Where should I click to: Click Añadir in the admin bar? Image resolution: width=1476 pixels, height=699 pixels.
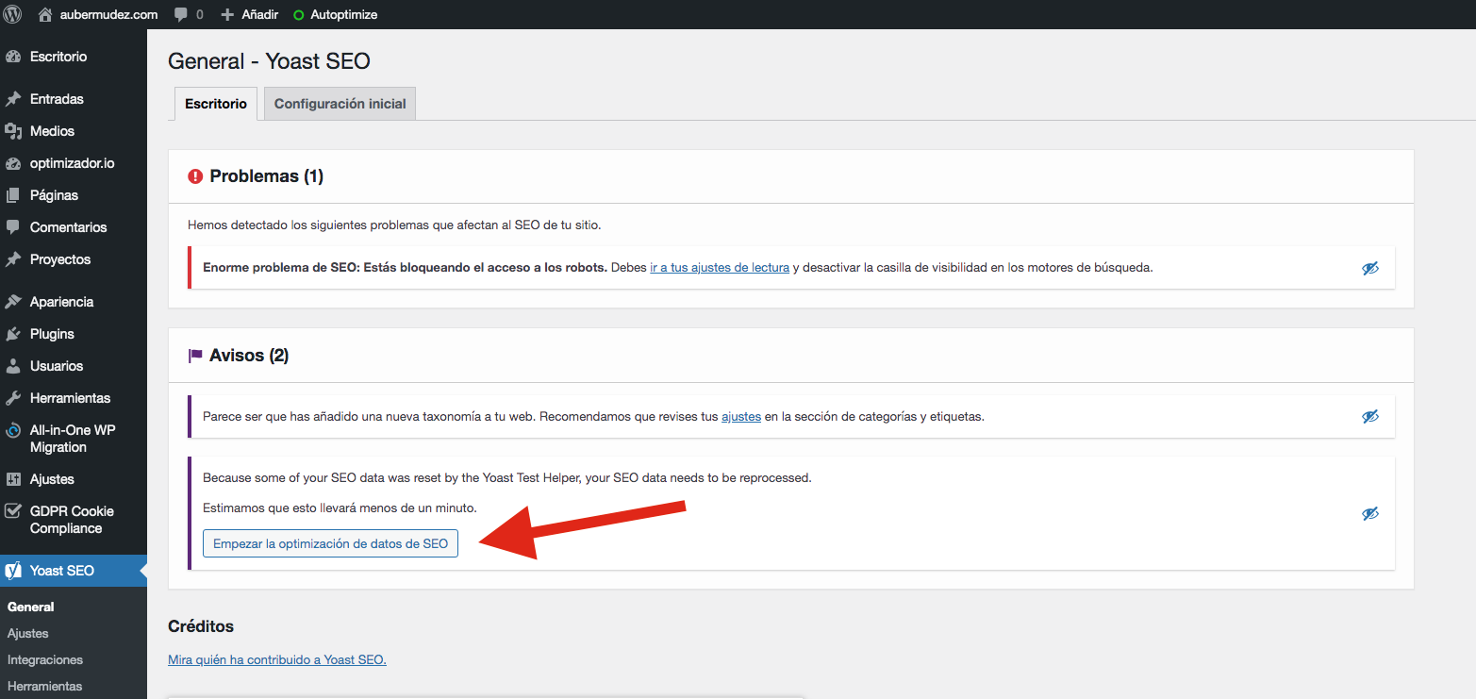click(259, 15)
